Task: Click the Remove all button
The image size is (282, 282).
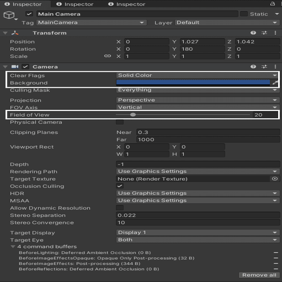Action: 259,275
